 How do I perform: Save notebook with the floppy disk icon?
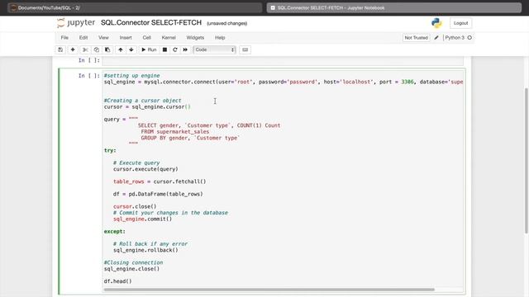pos(60,49)
